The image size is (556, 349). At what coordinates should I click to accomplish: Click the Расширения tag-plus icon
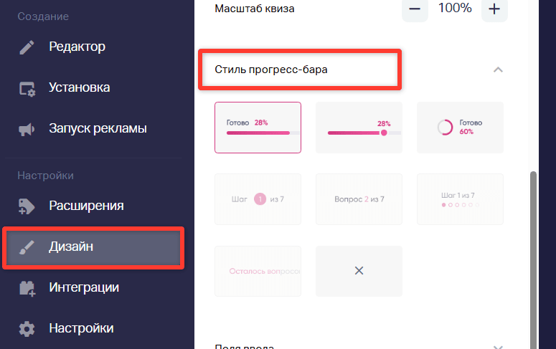(x=27, y=206)
